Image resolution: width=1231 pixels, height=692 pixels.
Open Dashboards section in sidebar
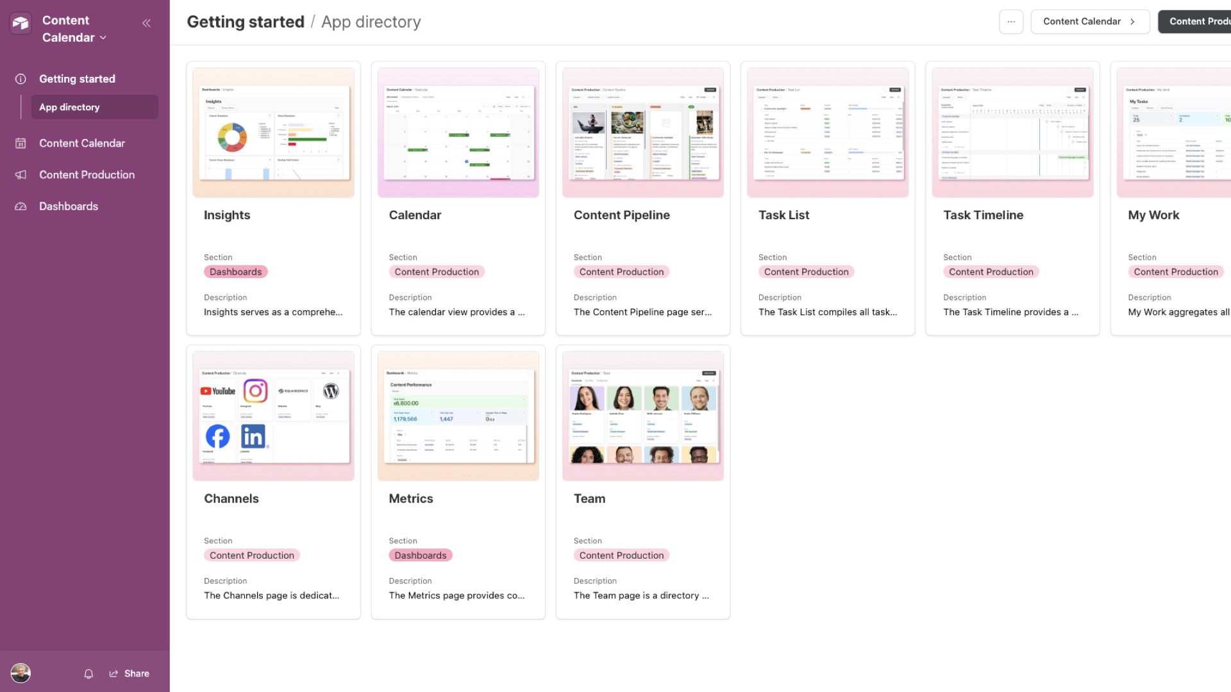[69, 206]
